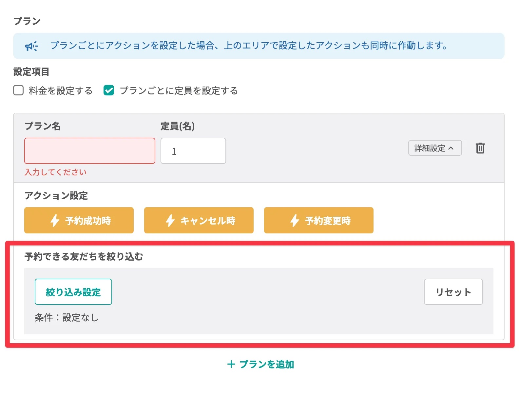
Task: Enable the 料金を設定する checkbox
Action: 18,90
